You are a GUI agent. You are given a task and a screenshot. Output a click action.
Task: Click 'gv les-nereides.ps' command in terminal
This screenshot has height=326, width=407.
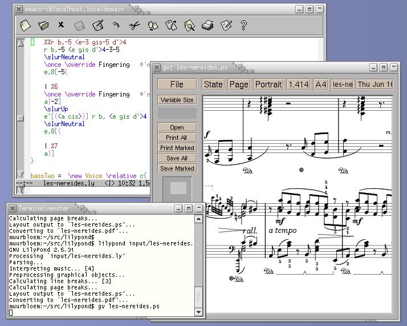tap(129, 306)
